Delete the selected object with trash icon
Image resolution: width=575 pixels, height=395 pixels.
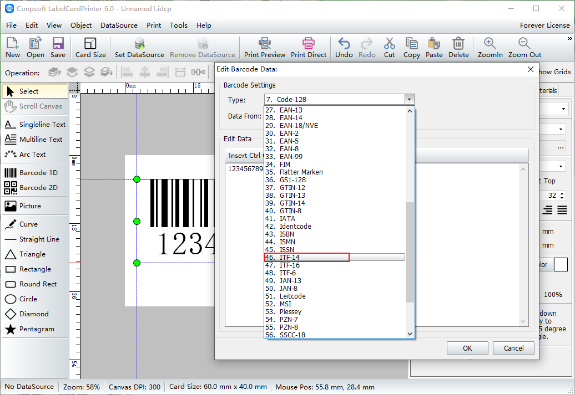coord(458,44)
